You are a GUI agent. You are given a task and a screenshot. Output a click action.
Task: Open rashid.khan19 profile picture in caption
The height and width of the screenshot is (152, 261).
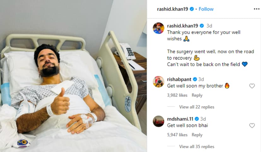(x=158, y=28)
